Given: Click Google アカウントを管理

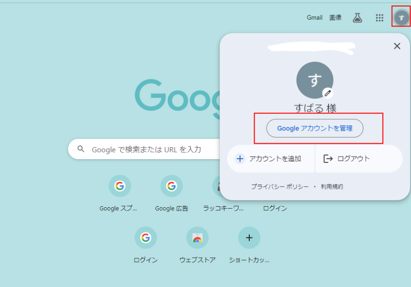Looking at the screenshot, I should 315,128.
